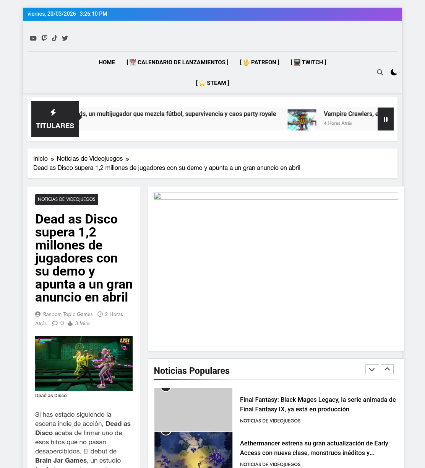
Task: Click the author avatar icon
Action: pyautogui.click(x=38, y=314)
